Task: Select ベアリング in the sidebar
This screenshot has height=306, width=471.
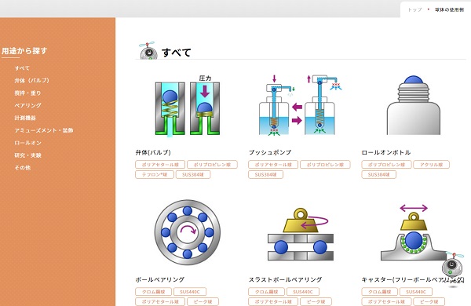Action: pos(28,105)
